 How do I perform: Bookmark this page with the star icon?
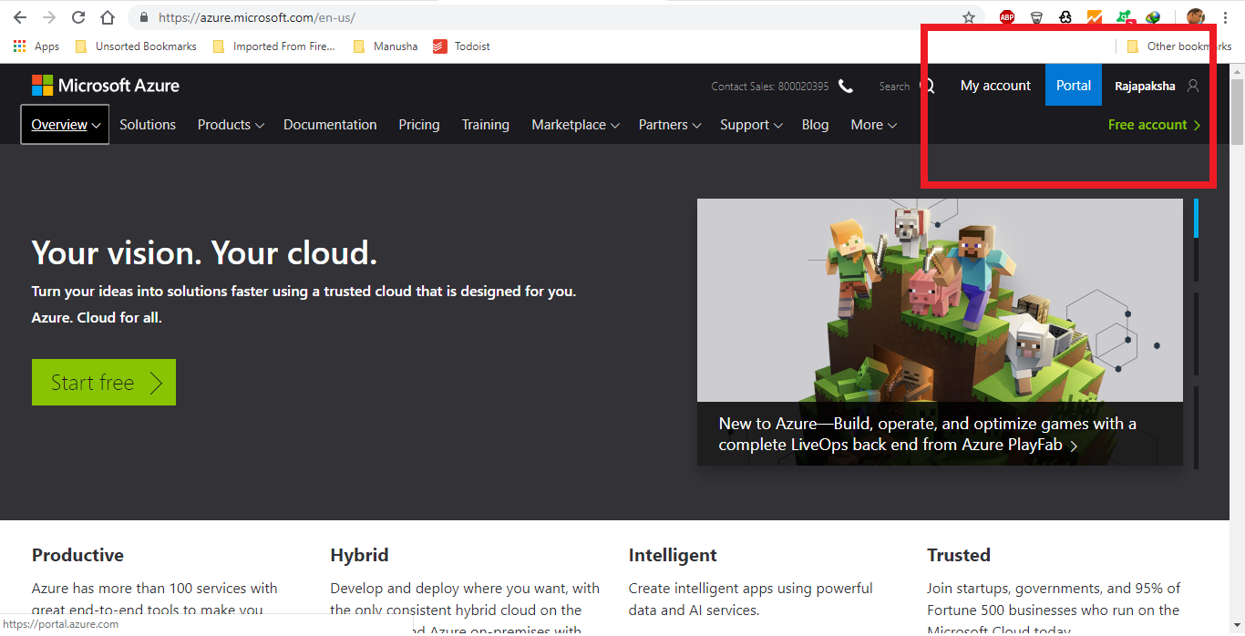click(x=969, y=17)
